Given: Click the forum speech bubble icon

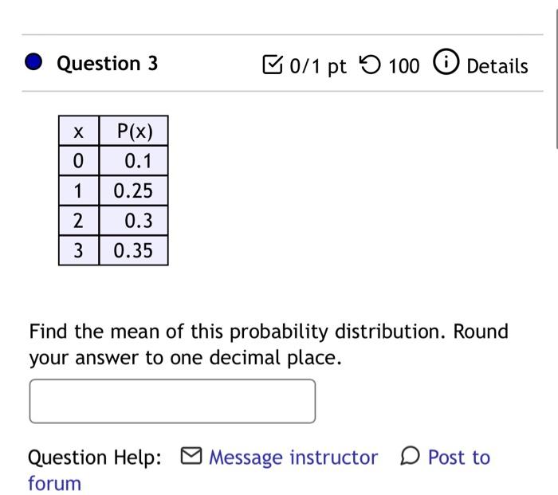Looking at the screenshot, I should coord(411,455).
